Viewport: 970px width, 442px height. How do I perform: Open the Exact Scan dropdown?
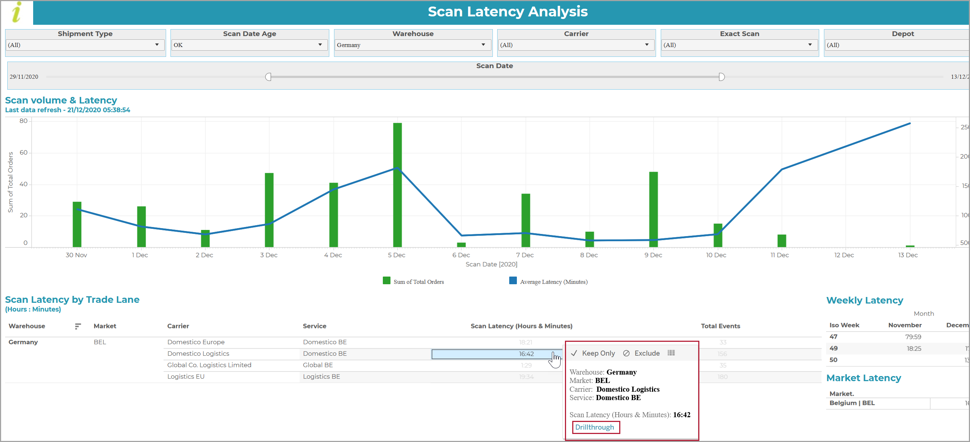coord(739,45)
